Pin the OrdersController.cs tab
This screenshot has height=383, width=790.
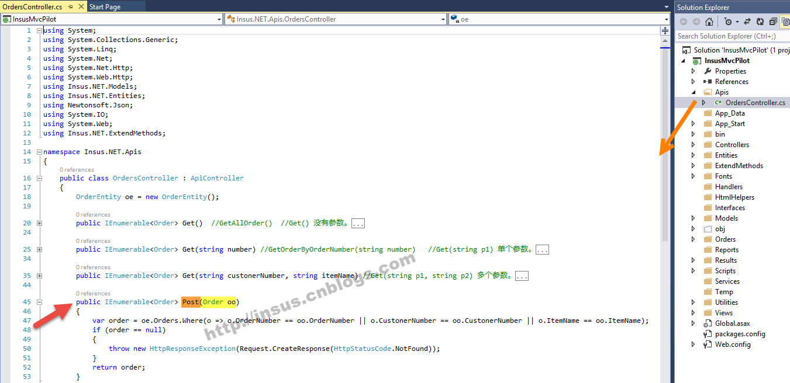[70, 7]
